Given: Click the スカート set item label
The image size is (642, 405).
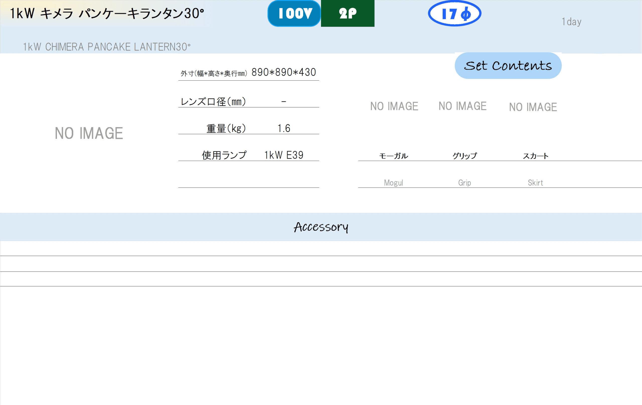Looking at the screenshot, I should 535,156.
